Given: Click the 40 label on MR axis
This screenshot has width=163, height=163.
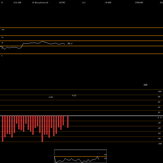Looking at the screenshot, I should tap(159, 107).
